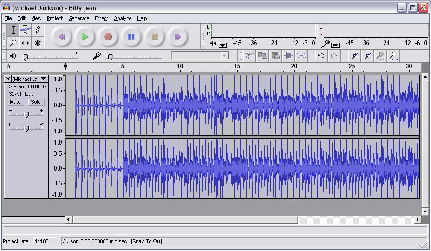Redo the last undone action
This screenshot has height=251, width=431.
(x=334, y=56)
